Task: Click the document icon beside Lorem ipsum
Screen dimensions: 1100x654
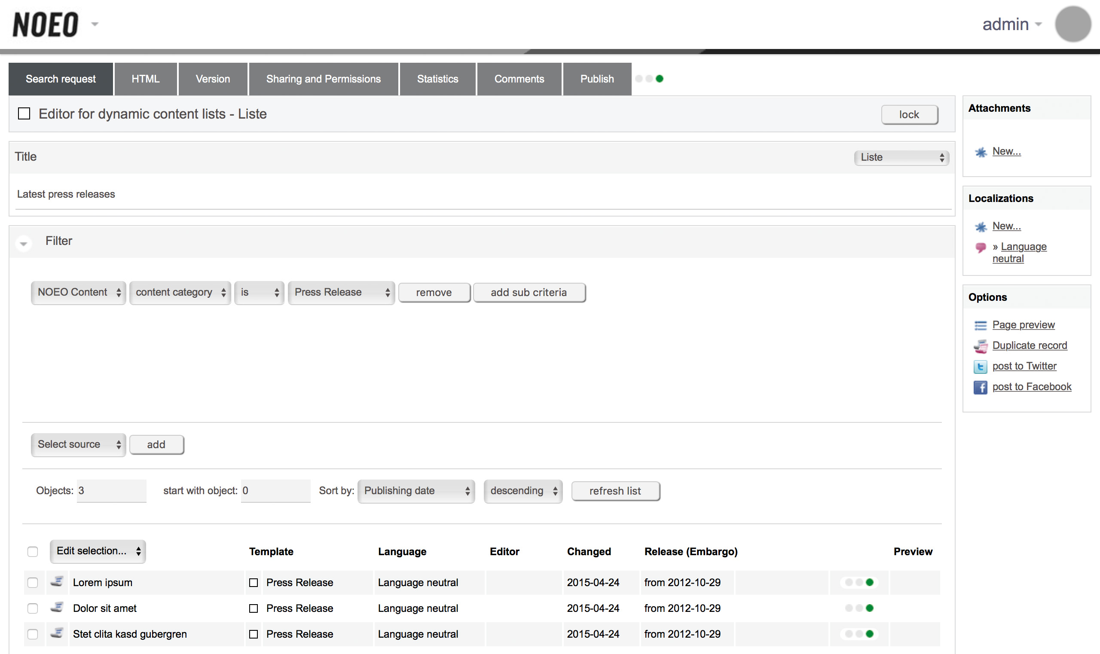Action: tap(57, 581)
